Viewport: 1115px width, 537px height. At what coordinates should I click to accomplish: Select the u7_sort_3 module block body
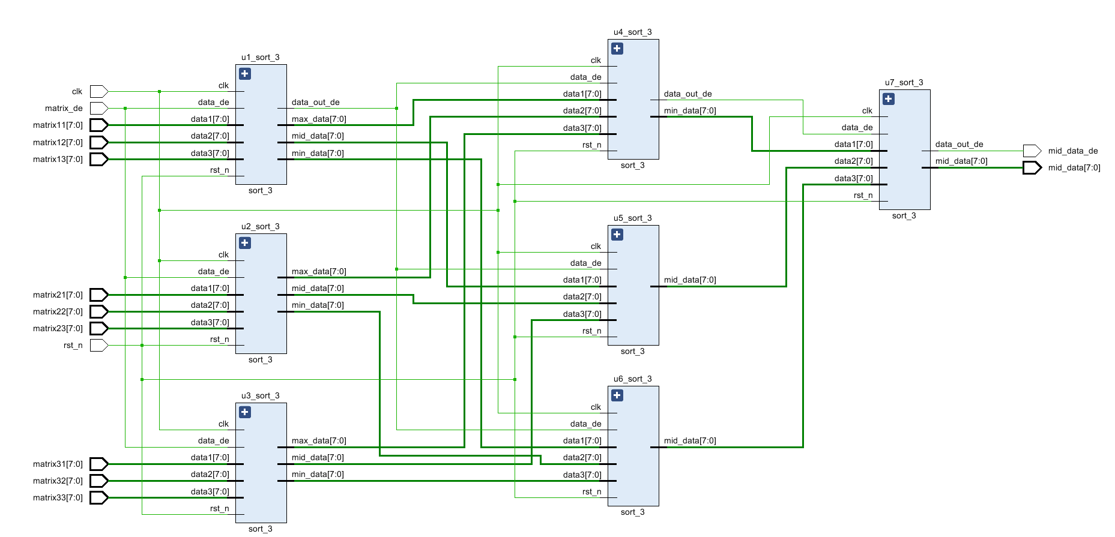click(x=905, y=149)
